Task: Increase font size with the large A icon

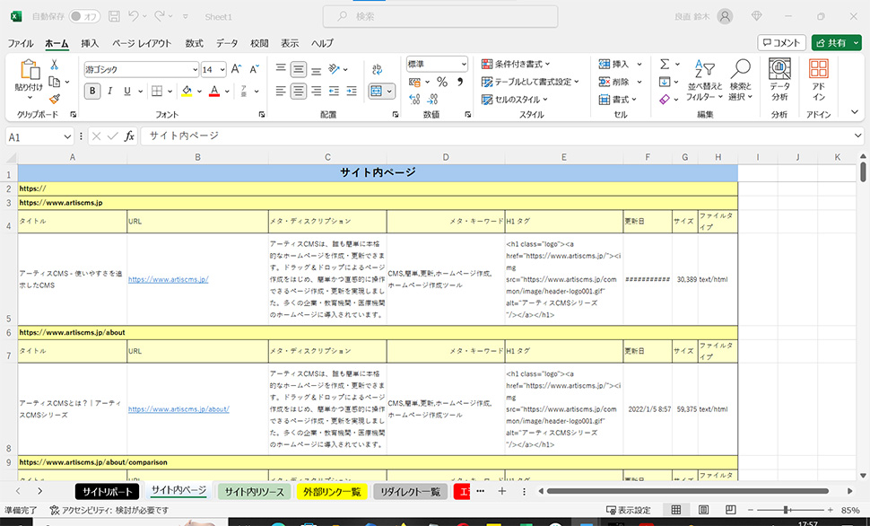Action: click(x=236, y=69)
